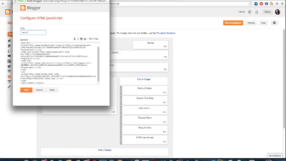Click the orange RSS extension icon
Image resolution: width=286 pixels, height=161 pixels.
(x=272, y=4)
